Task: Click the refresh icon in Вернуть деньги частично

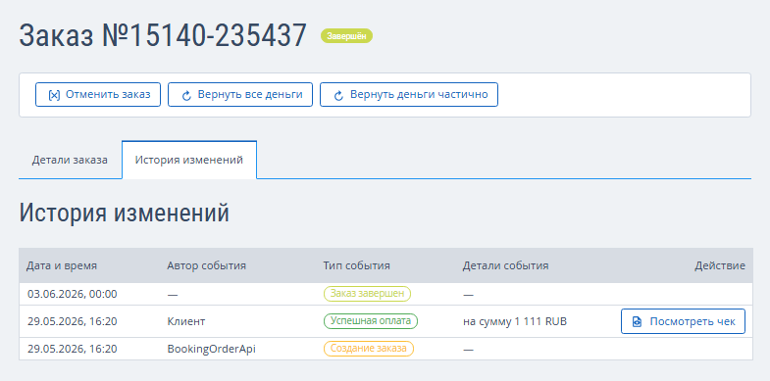Action: tap(338, 95)
